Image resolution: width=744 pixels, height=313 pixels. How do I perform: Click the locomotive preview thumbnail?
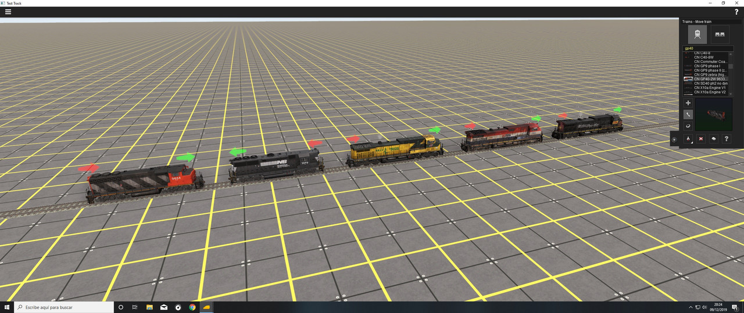tap(714, 114)
